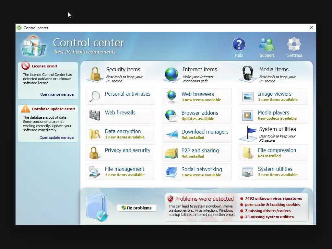Screen dimensions: 332x249
Task: Open the Help question mark icon
Action: pos(239,44)
